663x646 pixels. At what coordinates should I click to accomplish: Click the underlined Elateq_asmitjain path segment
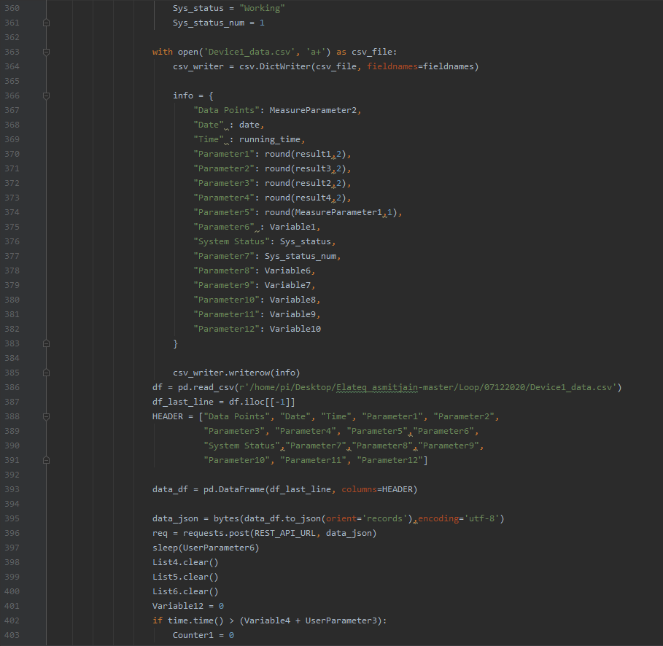tap(377, 387)
